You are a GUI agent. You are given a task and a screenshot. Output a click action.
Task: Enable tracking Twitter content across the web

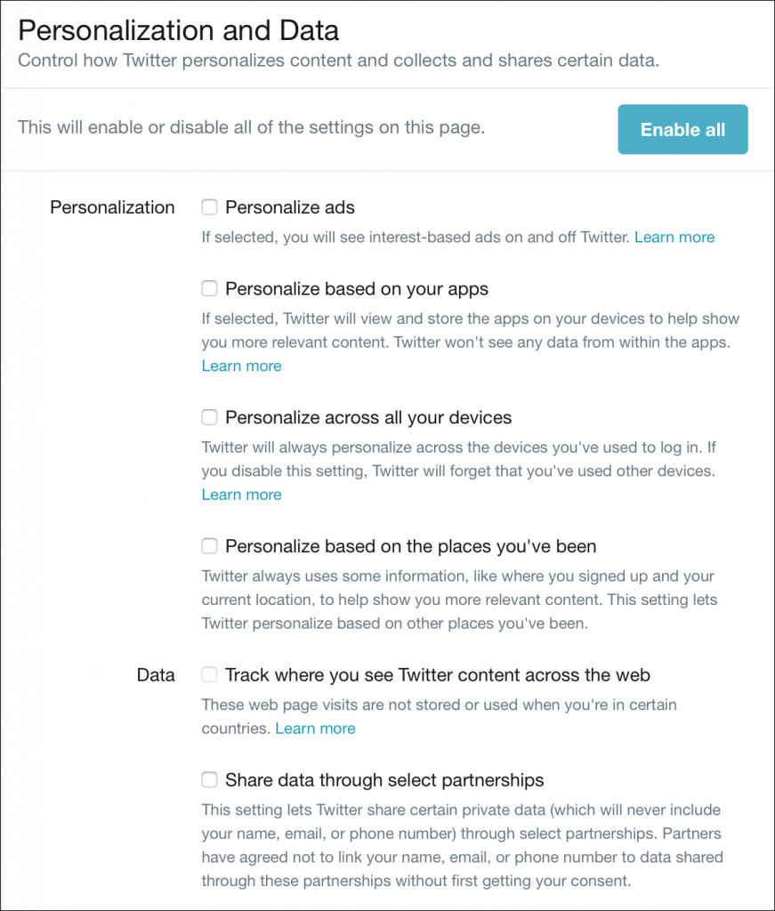coord(209,674)
